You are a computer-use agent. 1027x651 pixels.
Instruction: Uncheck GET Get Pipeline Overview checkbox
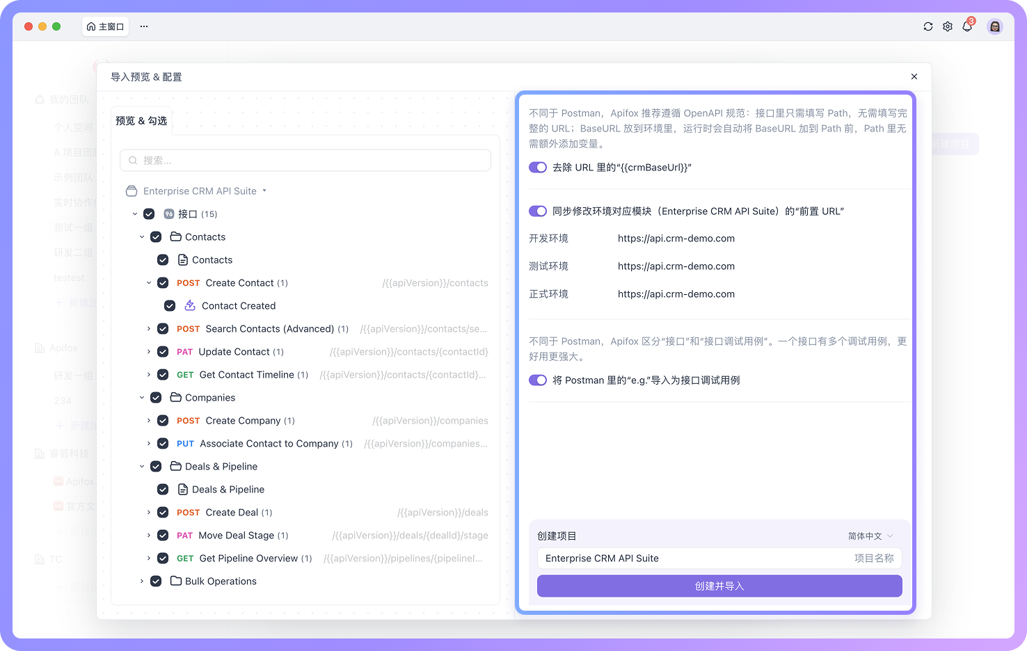(x=163, y=558)
